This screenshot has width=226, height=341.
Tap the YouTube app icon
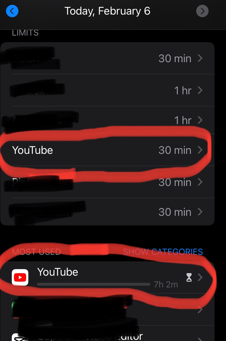[x=20, y=277]
